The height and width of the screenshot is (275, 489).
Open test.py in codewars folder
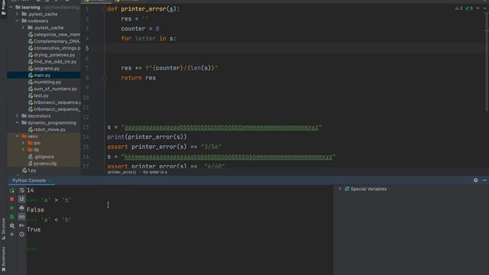click(38, 95)
